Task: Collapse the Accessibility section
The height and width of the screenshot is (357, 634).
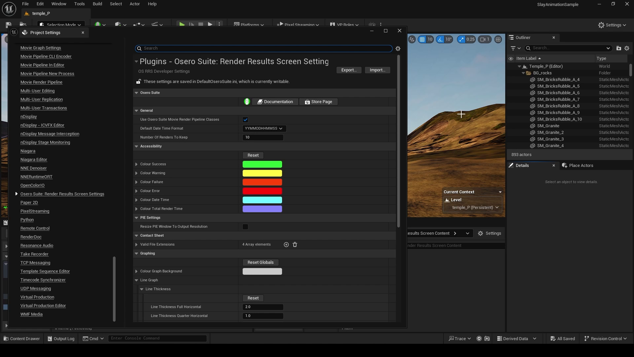Action: pyautogui.click(x=136, y=146)
